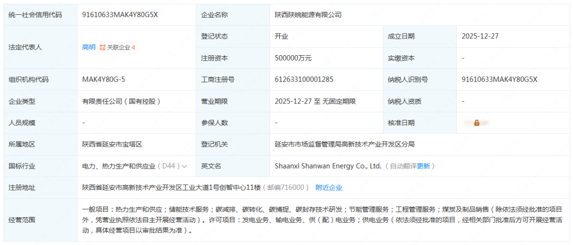Click the taxpayer ID value in 纳税人识别号 row

coord(499,80)
